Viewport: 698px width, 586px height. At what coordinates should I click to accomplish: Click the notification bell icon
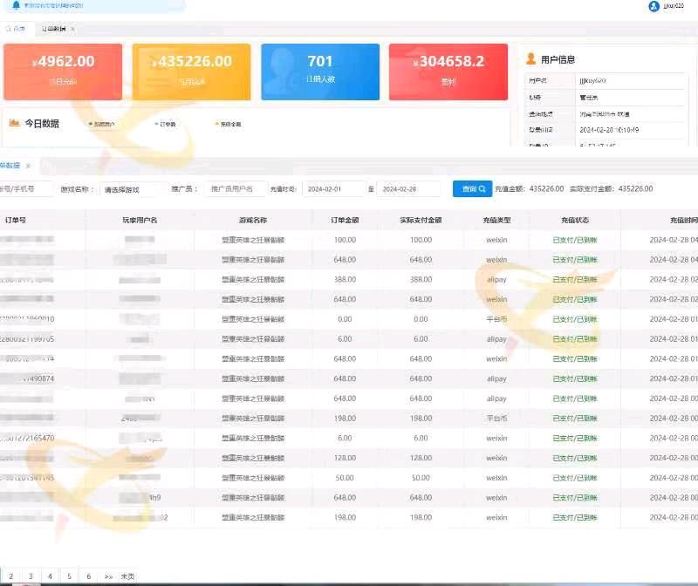pos(16,5)
